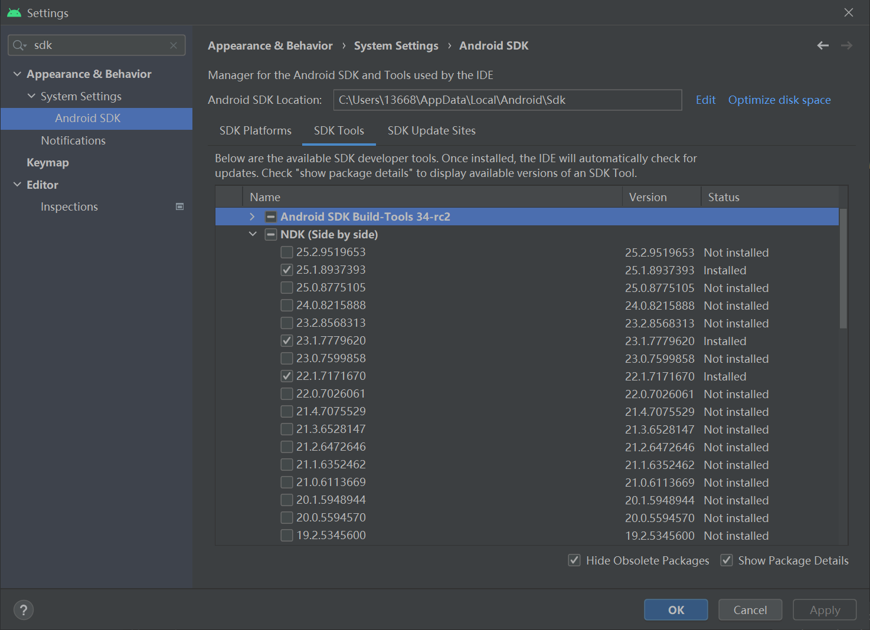This screenshot has height=630, width=870.
Task: Check the NDK 24.0.8215888 checkbox
Action: 287,305
